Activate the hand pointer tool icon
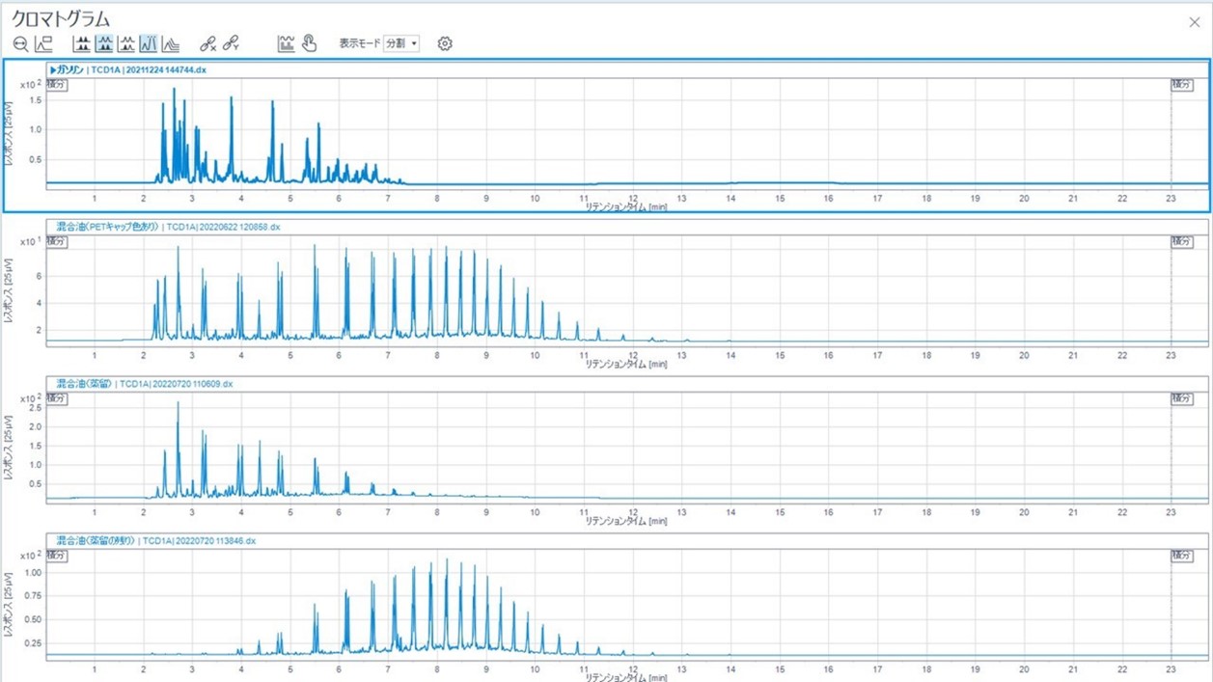The image size is (1213, 682). tap(309, 43)
